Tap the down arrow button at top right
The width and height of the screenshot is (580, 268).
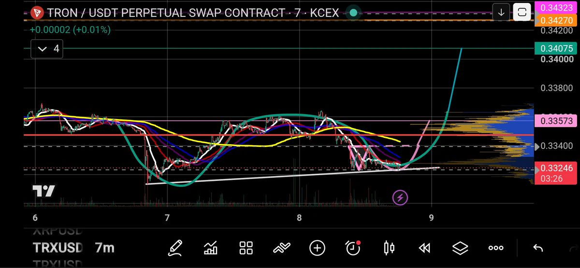pos(501,13)
